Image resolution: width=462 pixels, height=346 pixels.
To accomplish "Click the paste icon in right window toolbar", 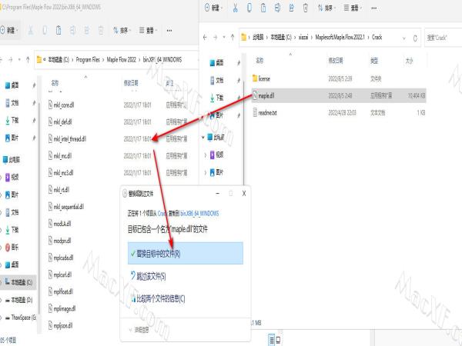I will point(263,8).
